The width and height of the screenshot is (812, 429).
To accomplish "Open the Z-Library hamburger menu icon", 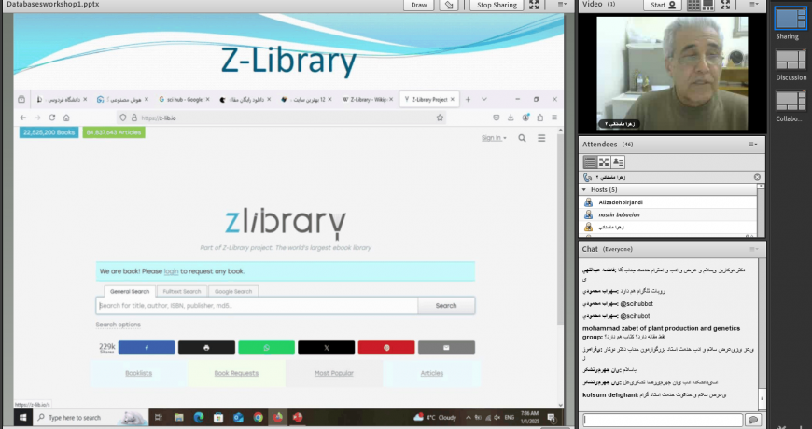I will [541, 138].
